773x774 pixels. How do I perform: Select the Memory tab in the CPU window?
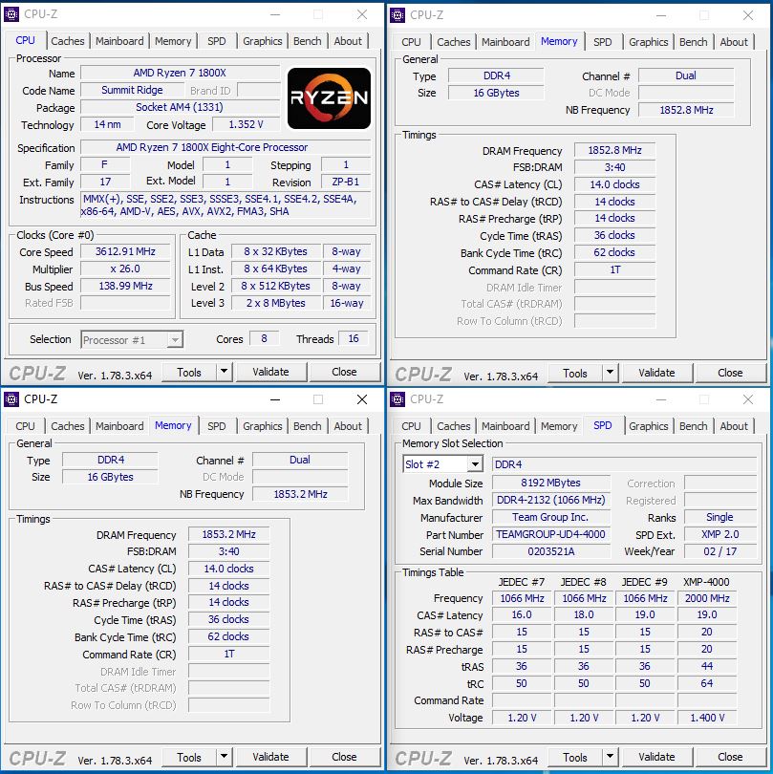tap(173, 41)
